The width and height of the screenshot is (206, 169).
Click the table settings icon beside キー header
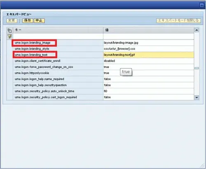[x=9, y=30]
